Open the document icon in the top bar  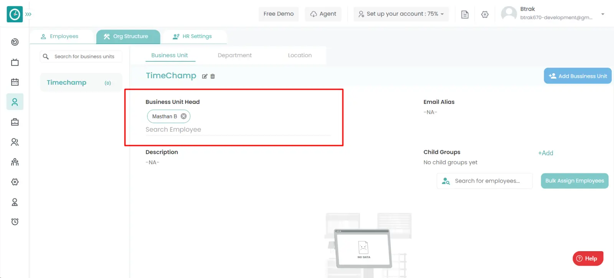point(465,14)
